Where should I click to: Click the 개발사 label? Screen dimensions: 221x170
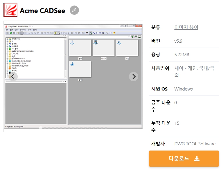[158, 144]
